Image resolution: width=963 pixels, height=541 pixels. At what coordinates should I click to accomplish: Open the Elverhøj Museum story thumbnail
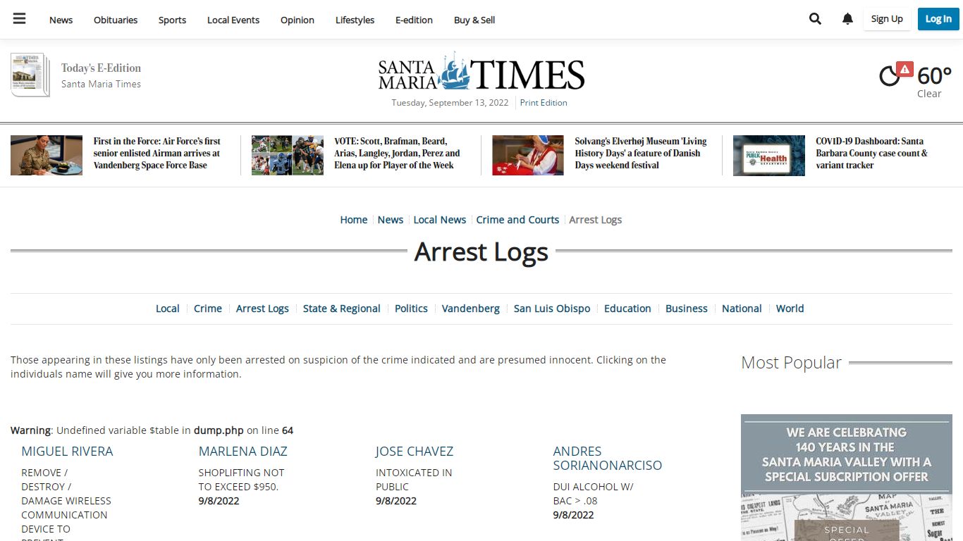[528, 155]
